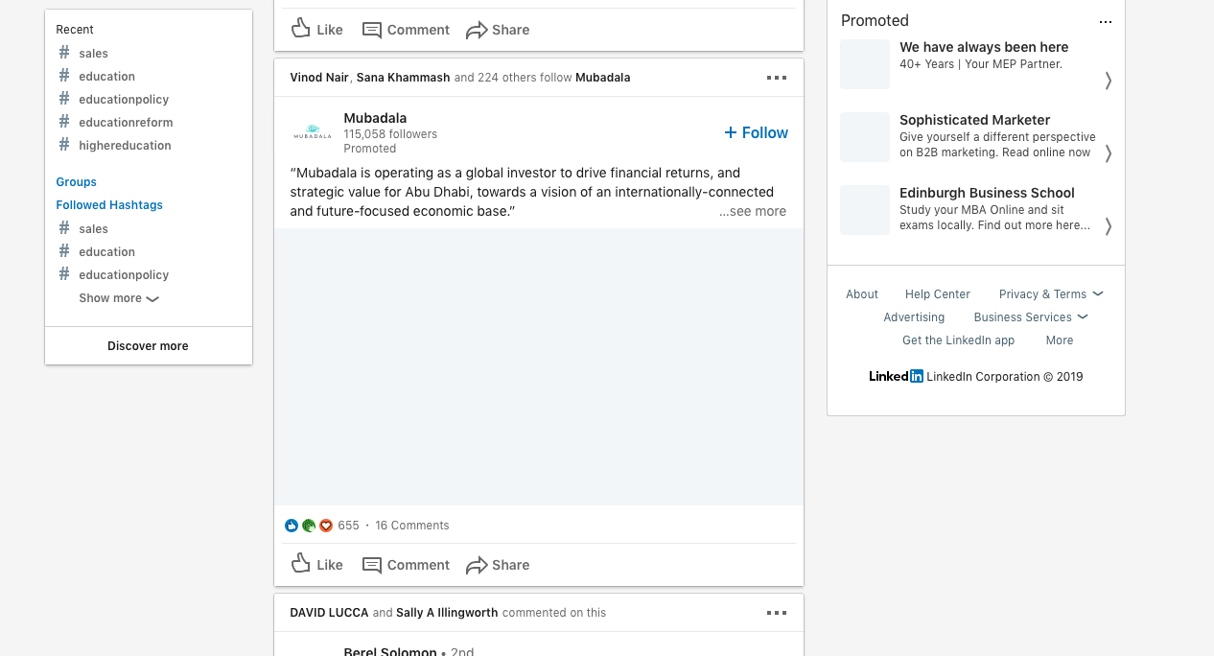
Task: Open the three-dot menu on the Mubadala post
Action: pyautogui.click(x=777, y=78)
